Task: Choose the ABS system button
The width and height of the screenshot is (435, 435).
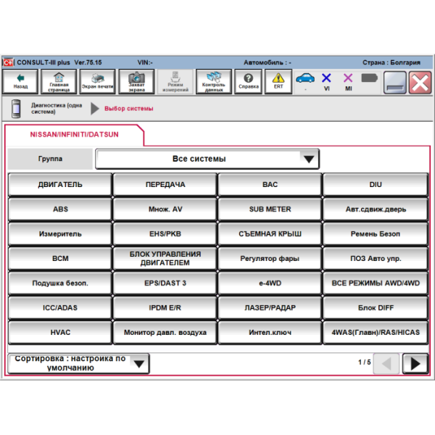Action: 60,210
